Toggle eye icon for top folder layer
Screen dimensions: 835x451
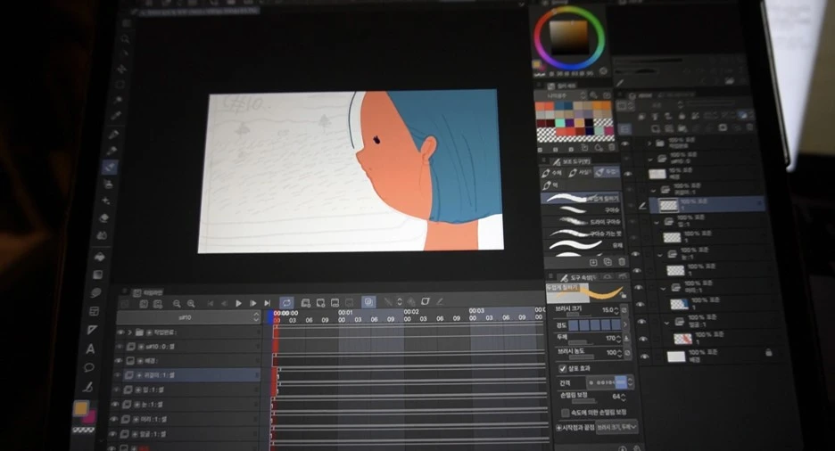coord(625,143)
